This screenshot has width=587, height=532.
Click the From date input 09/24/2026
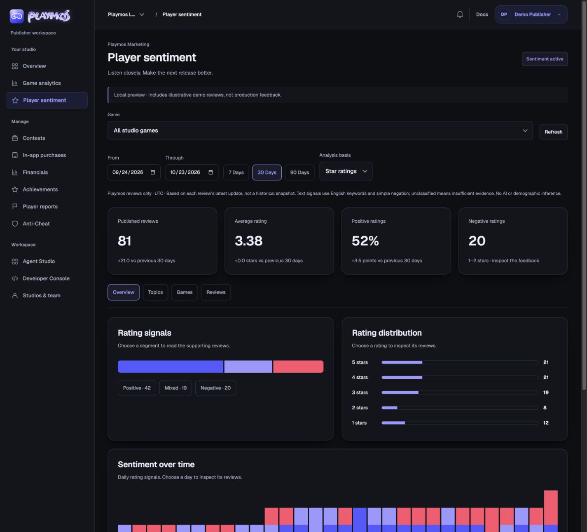point(134,173)
